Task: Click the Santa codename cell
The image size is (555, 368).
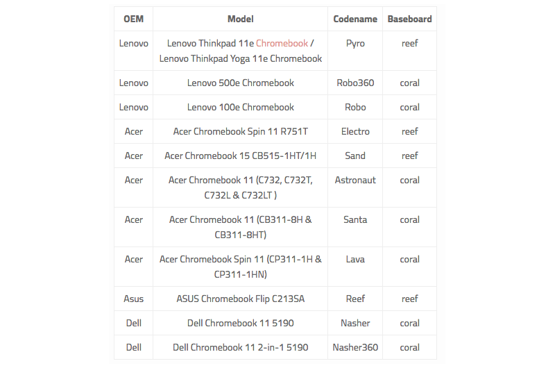Action: click(x=355, y=227)
